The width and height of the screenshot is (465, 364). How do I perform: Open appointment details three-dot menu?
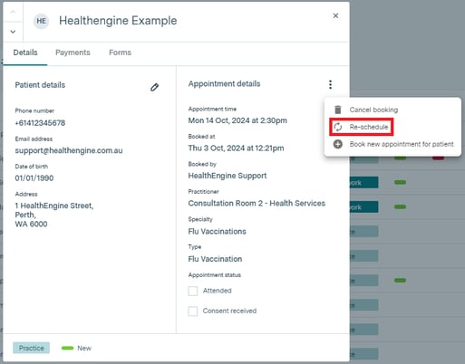pos(330,84)
